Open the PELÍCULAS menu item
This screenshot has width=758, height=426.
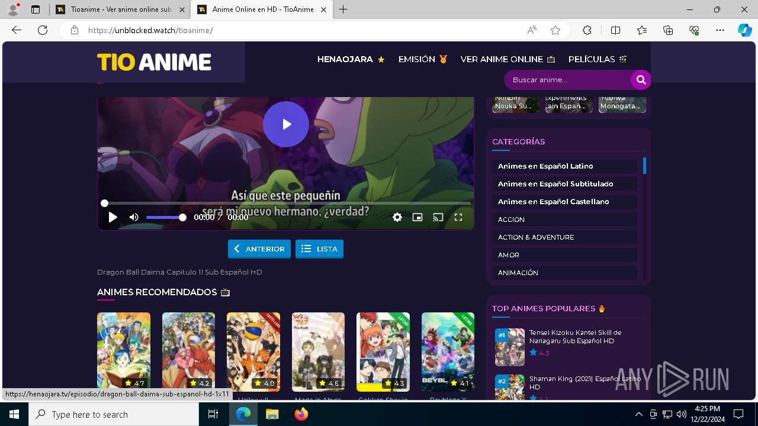tap(598, 59)
